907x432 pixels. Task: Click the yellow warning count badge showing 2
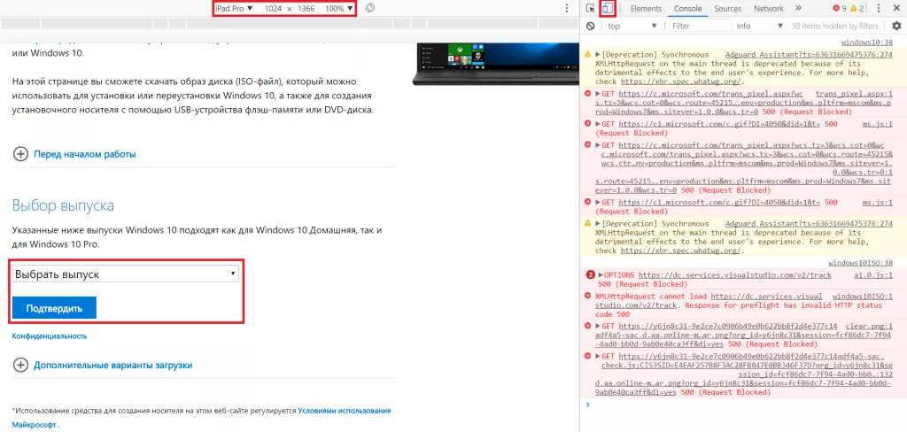pyautogui.click(x=857, y=9)
